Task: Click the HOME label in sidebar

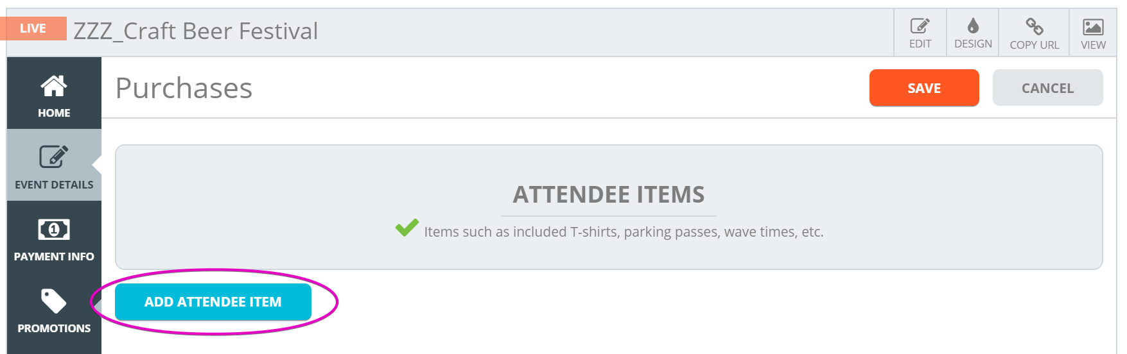Action: pyautogui.click(x=54, y=113)
